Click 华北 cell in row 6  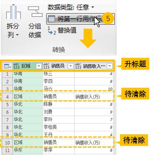point(28,112)
